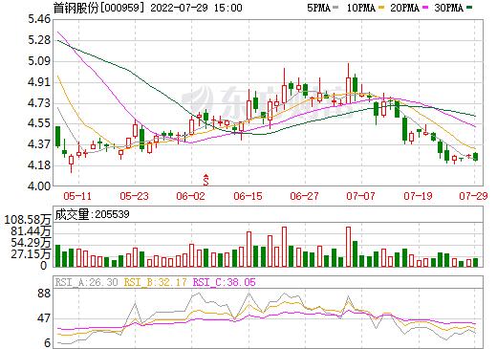Image resolution: width=497 pixels, height=349 pixels.
Task: Click the 4.18 price axis label
Action: pyautogui.click(x=39, y=165)
